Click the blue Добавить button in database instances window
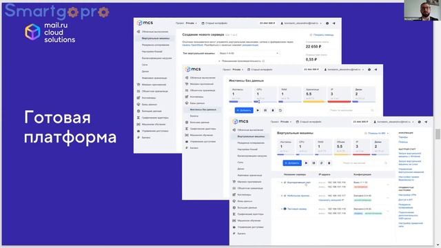The height and width of the screenshot is (248, 441). coord(244,110)
